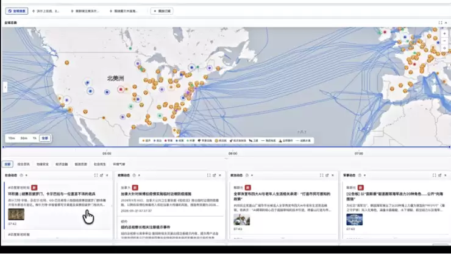The width and height of the screenshot is (451, 254).
Task: Maximize the third news panel with AI headline
Action: pyautogui.click(x=322, y=175)
